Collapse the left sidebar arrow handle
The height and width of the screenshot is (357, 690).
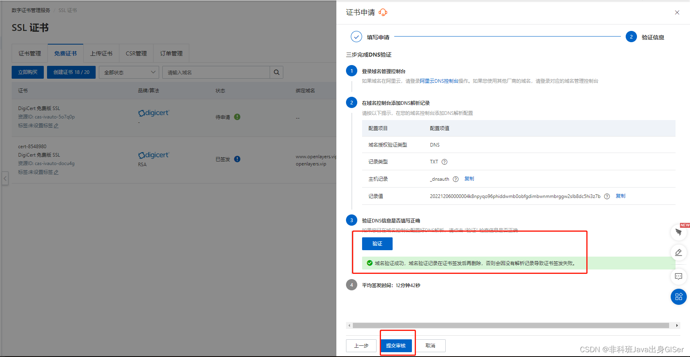(x=5, y=178)
